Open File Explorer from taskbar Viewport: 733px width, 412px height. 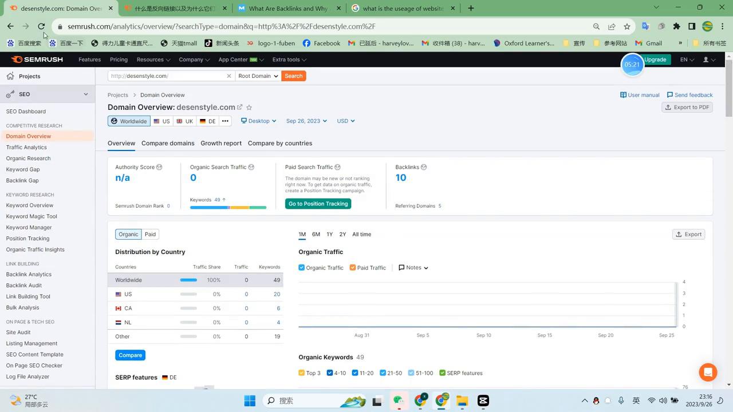tap(462, 401)
